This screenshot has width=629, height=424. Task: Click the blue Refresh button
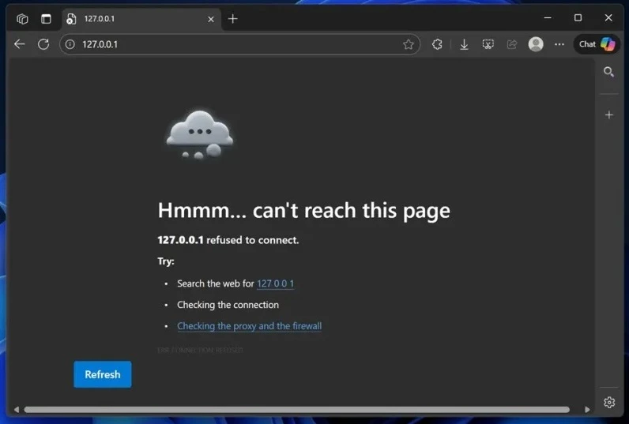pyautogui.click(x=103, y=374)
